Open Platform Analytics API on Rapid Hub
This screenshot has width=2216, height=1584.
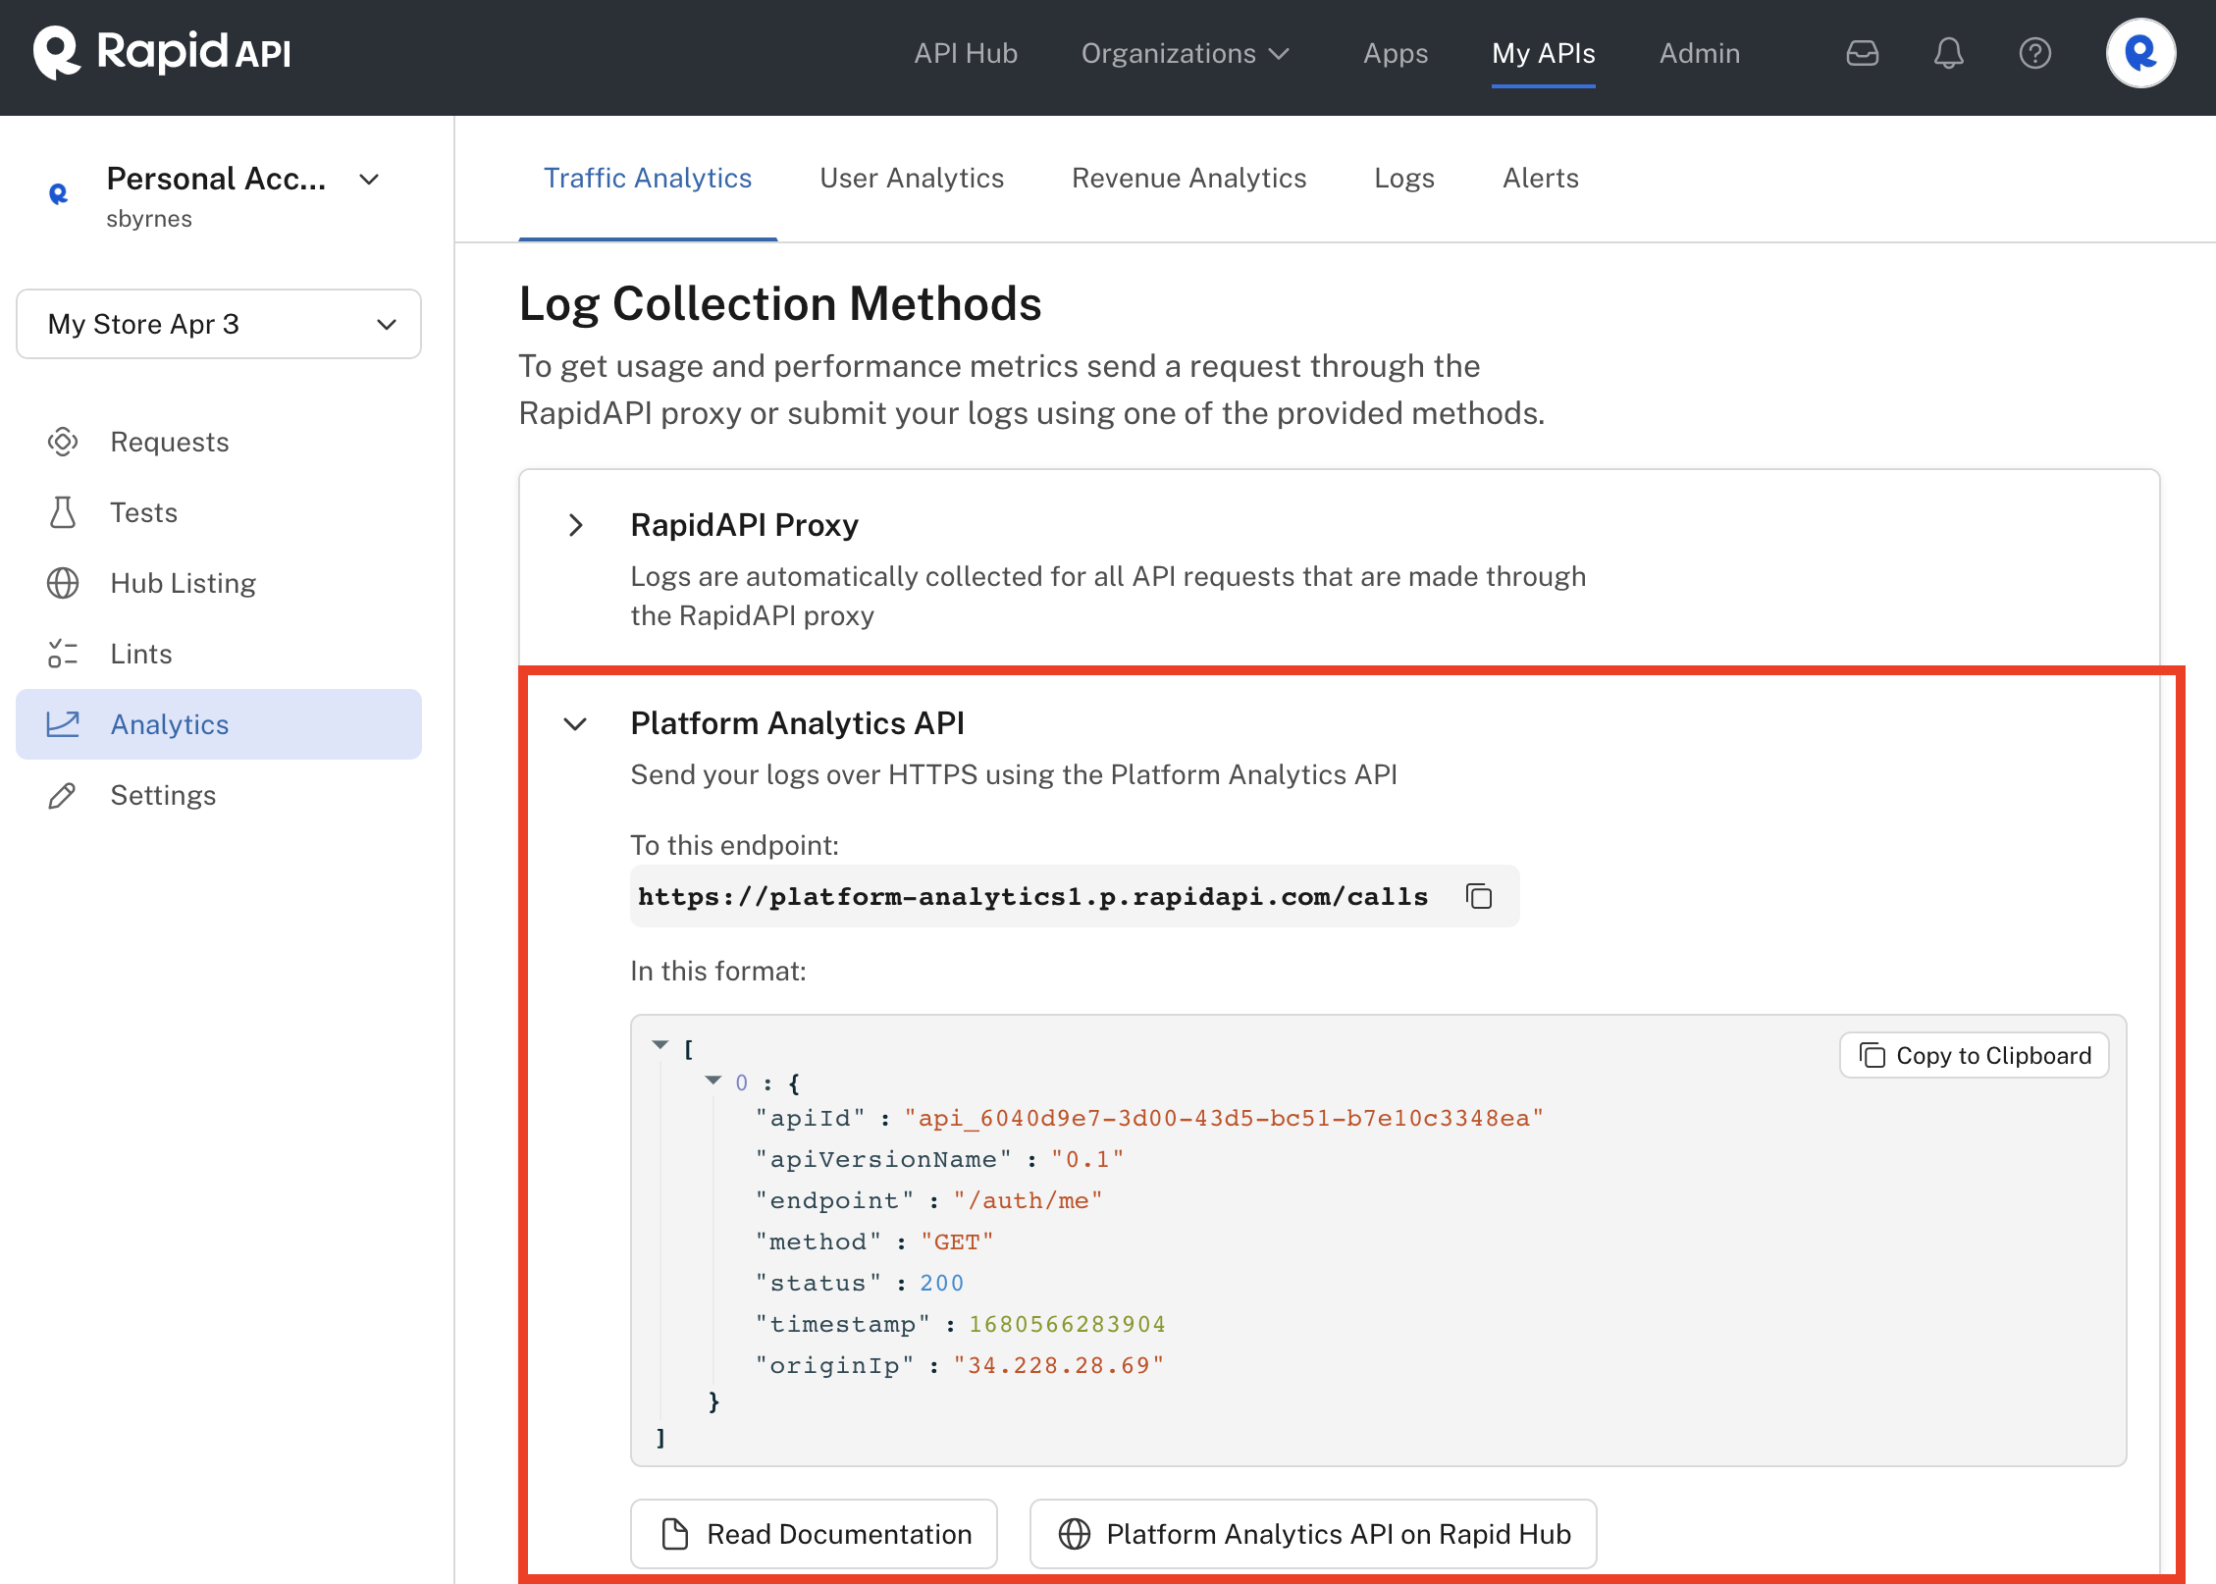point(1313,1534)
